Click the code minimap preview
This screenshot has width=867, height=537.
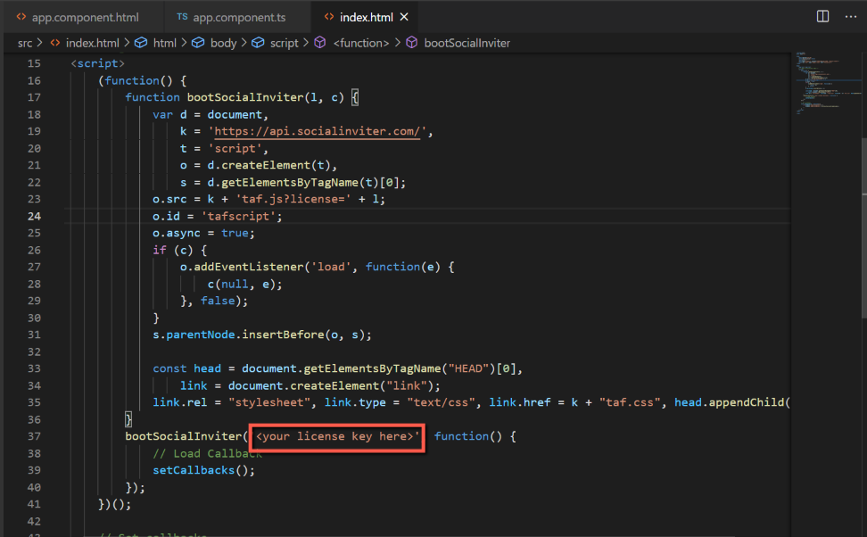pos(827,83)
